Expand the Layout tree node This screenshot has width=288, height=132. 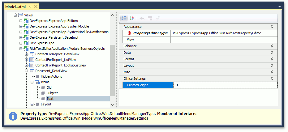(x=32, y=104)
